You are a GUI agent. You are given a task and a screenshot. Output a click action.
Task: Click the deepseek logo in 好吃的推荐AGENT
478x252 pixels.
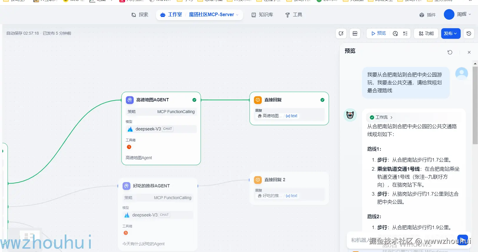[127, 215]
